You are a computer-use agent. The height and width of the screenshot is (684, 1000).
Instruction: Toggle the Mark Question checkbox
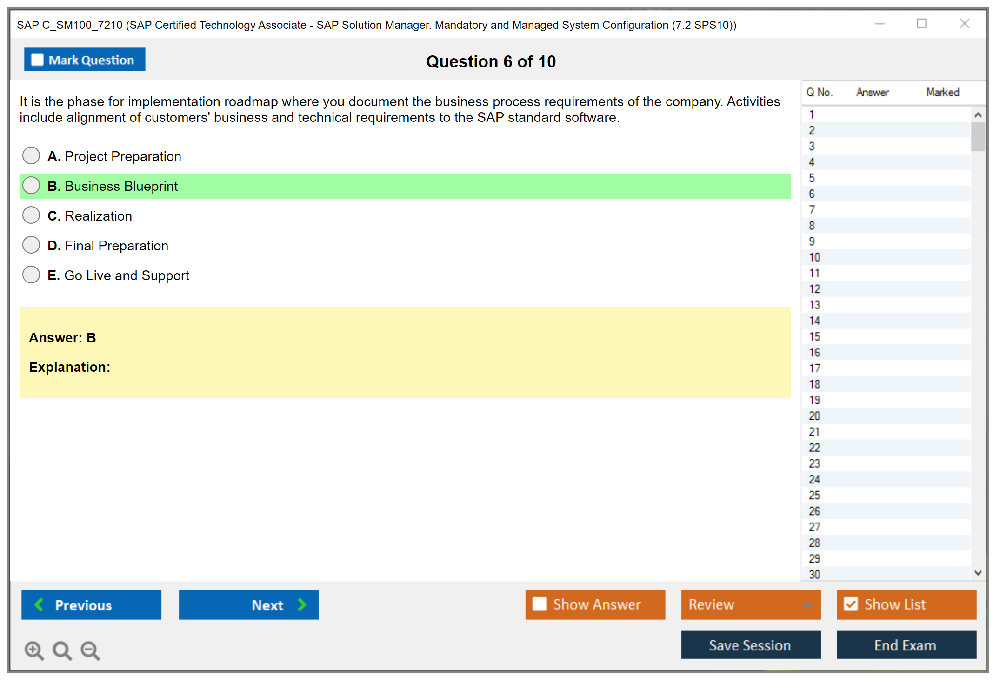(x=38, y=60)
